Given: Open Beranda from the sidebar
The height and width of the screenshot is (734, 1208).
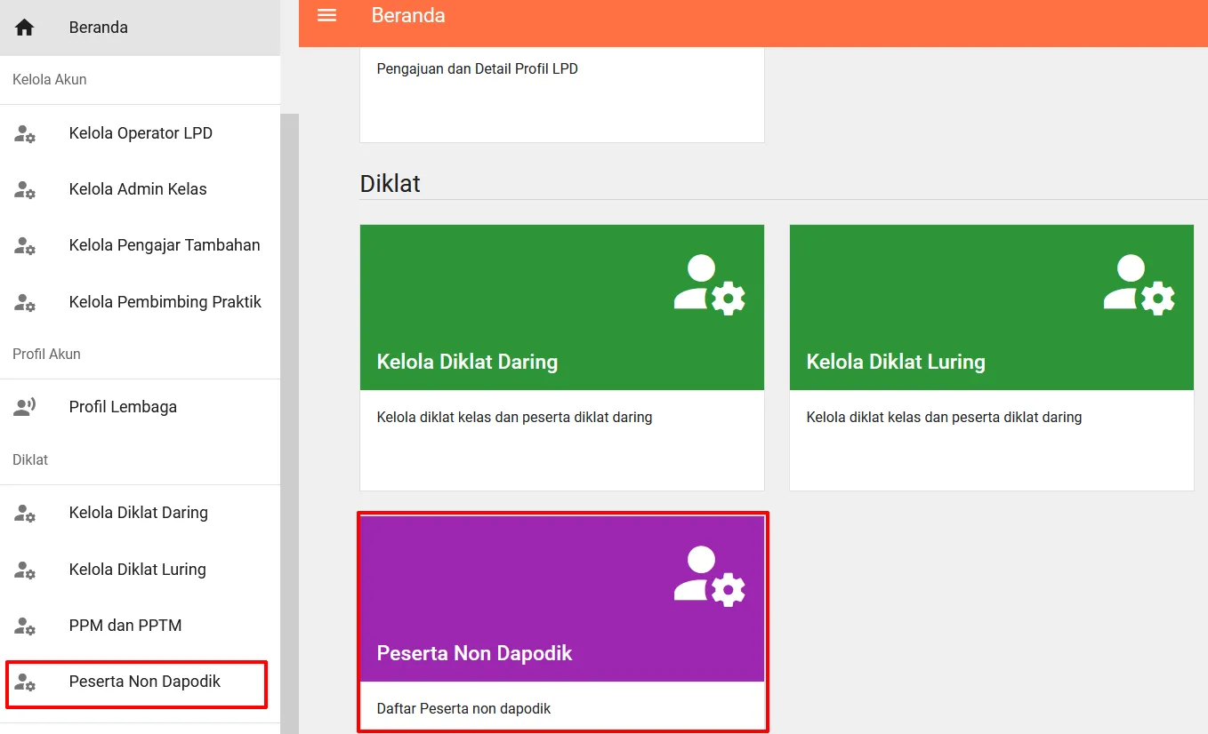Looking at the screenshot, I should 98,27.
